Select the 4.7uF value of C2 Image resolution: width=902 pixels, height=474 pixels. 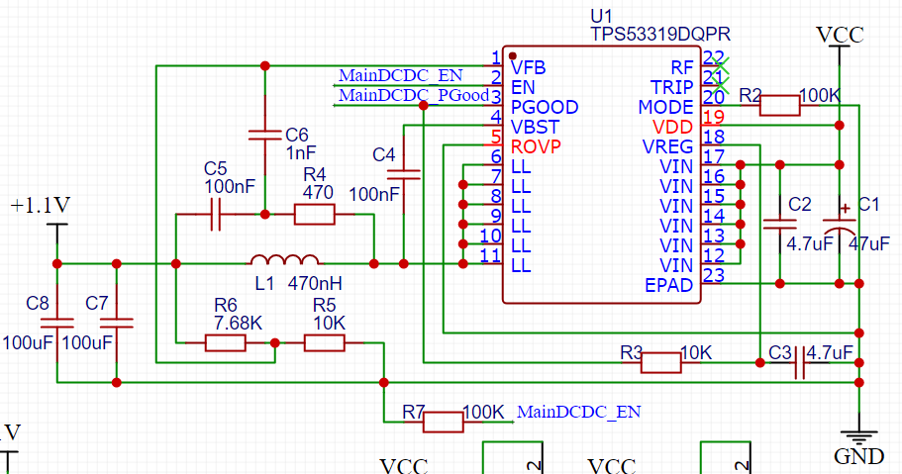[809, 243]
